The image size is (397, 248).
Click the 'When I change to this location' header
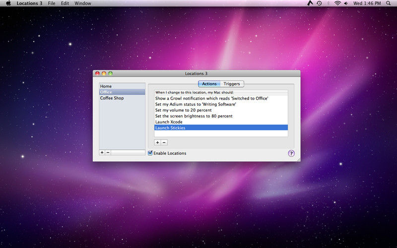point(221,92)
